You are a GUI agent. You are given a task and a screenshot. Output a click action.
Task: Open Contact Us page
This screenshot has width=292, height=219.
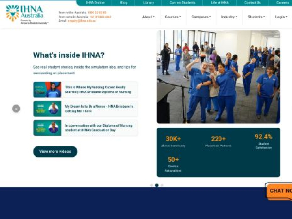coord(253,3)
